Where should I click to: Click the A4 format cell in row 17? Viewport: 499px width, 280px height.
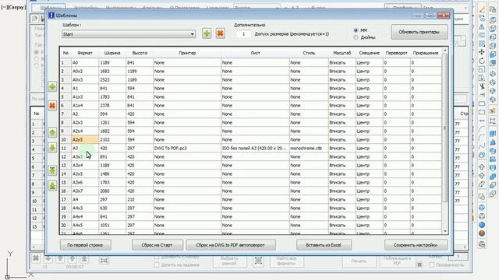tap(85, 200)
